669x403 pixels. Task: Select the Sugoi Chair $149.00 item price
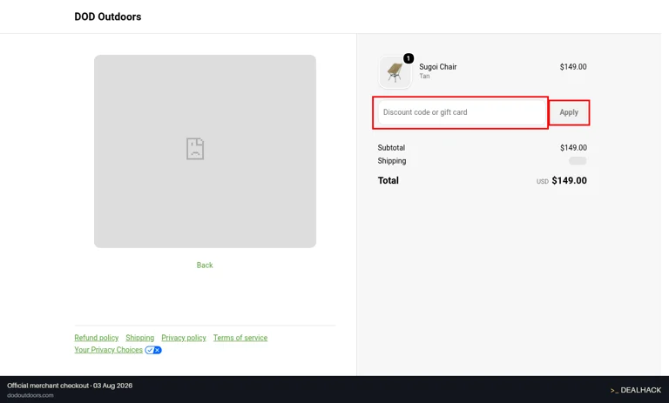[573, 67]
